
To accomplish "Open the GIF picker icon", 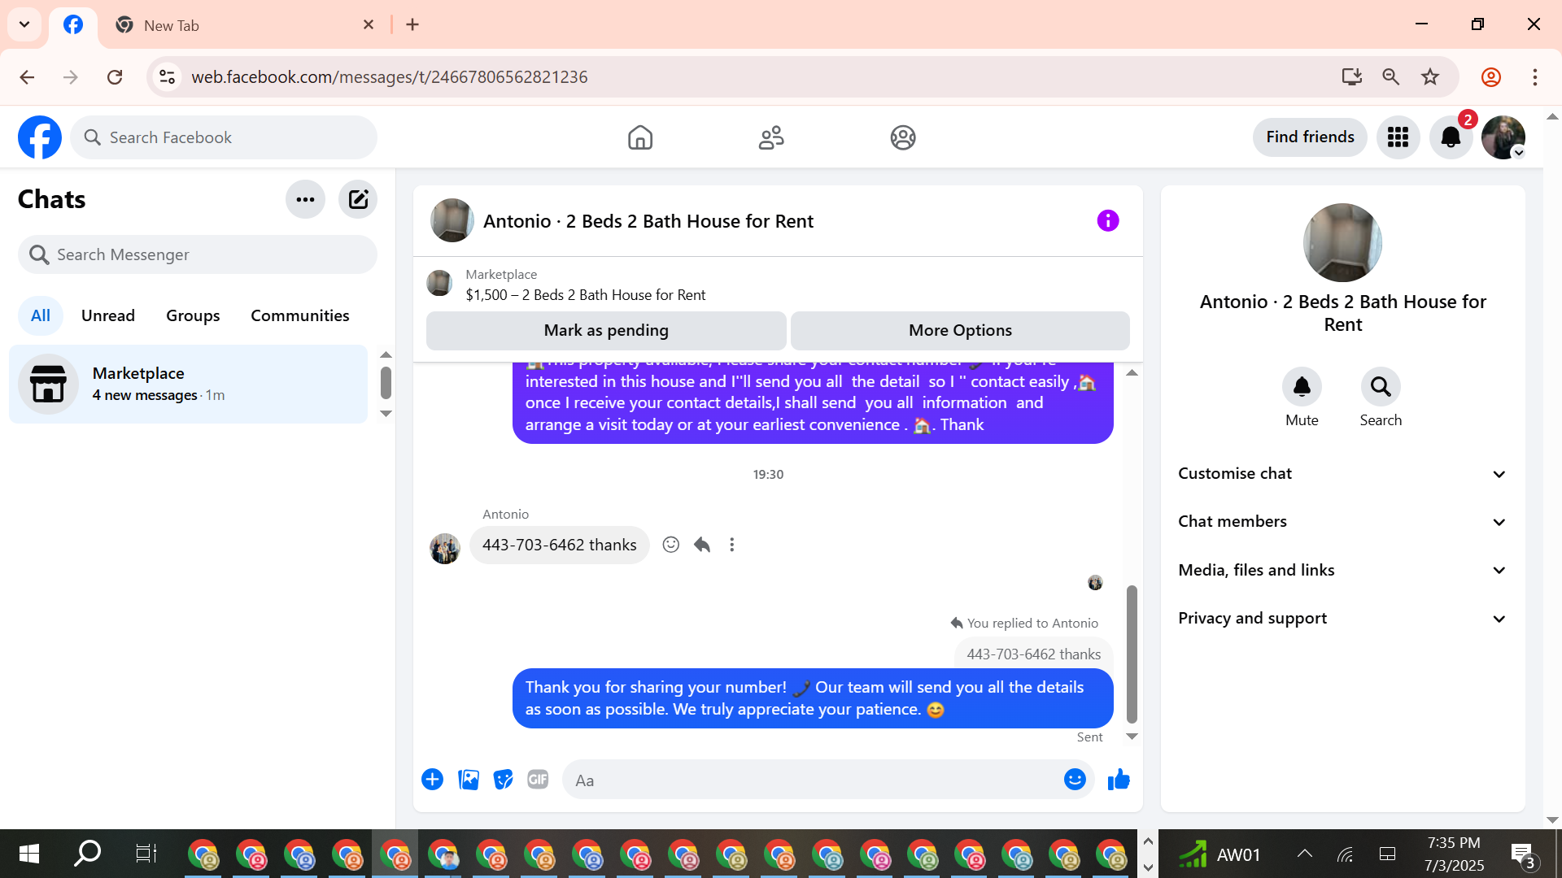I will coord(538,780).
